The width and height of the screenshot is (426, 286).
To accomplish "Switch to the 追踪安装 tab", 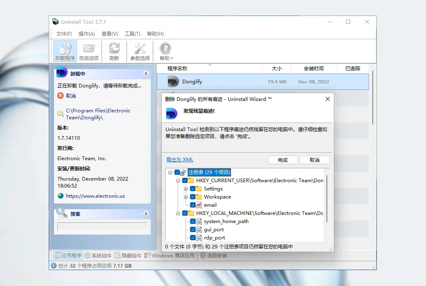I will click(213, 255).
